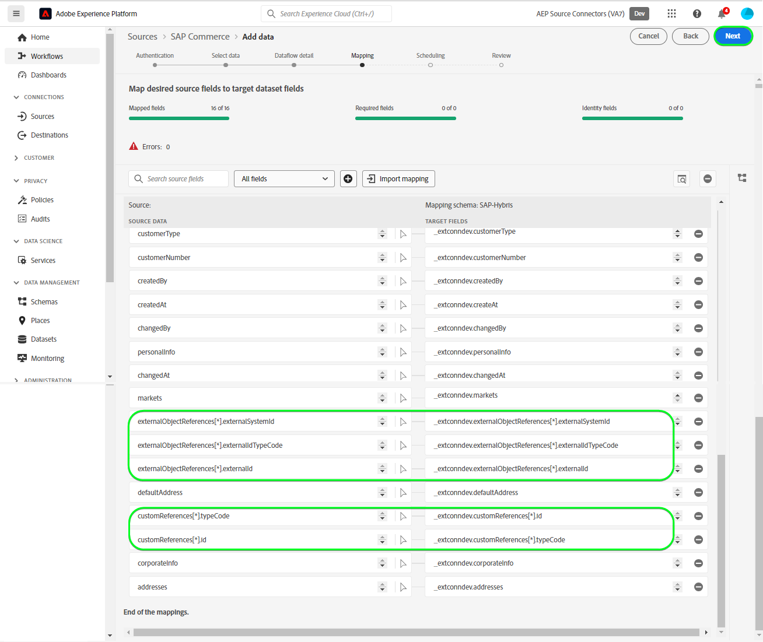Remove the personalInfo mapping row
The image size is (763, 642).
[x=698, y=352]
